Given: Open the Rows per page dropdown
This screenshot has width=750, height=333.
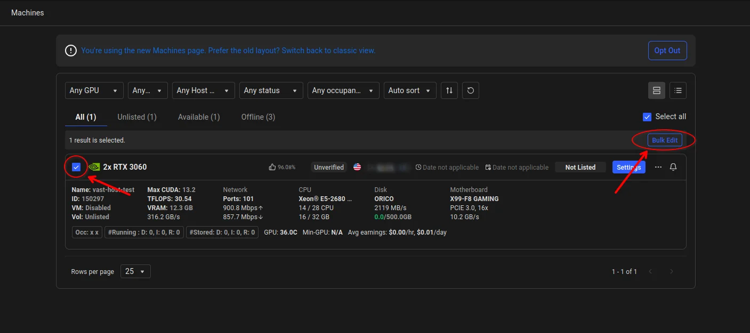Looking at the screenshot, I should (x=135, y=271).
